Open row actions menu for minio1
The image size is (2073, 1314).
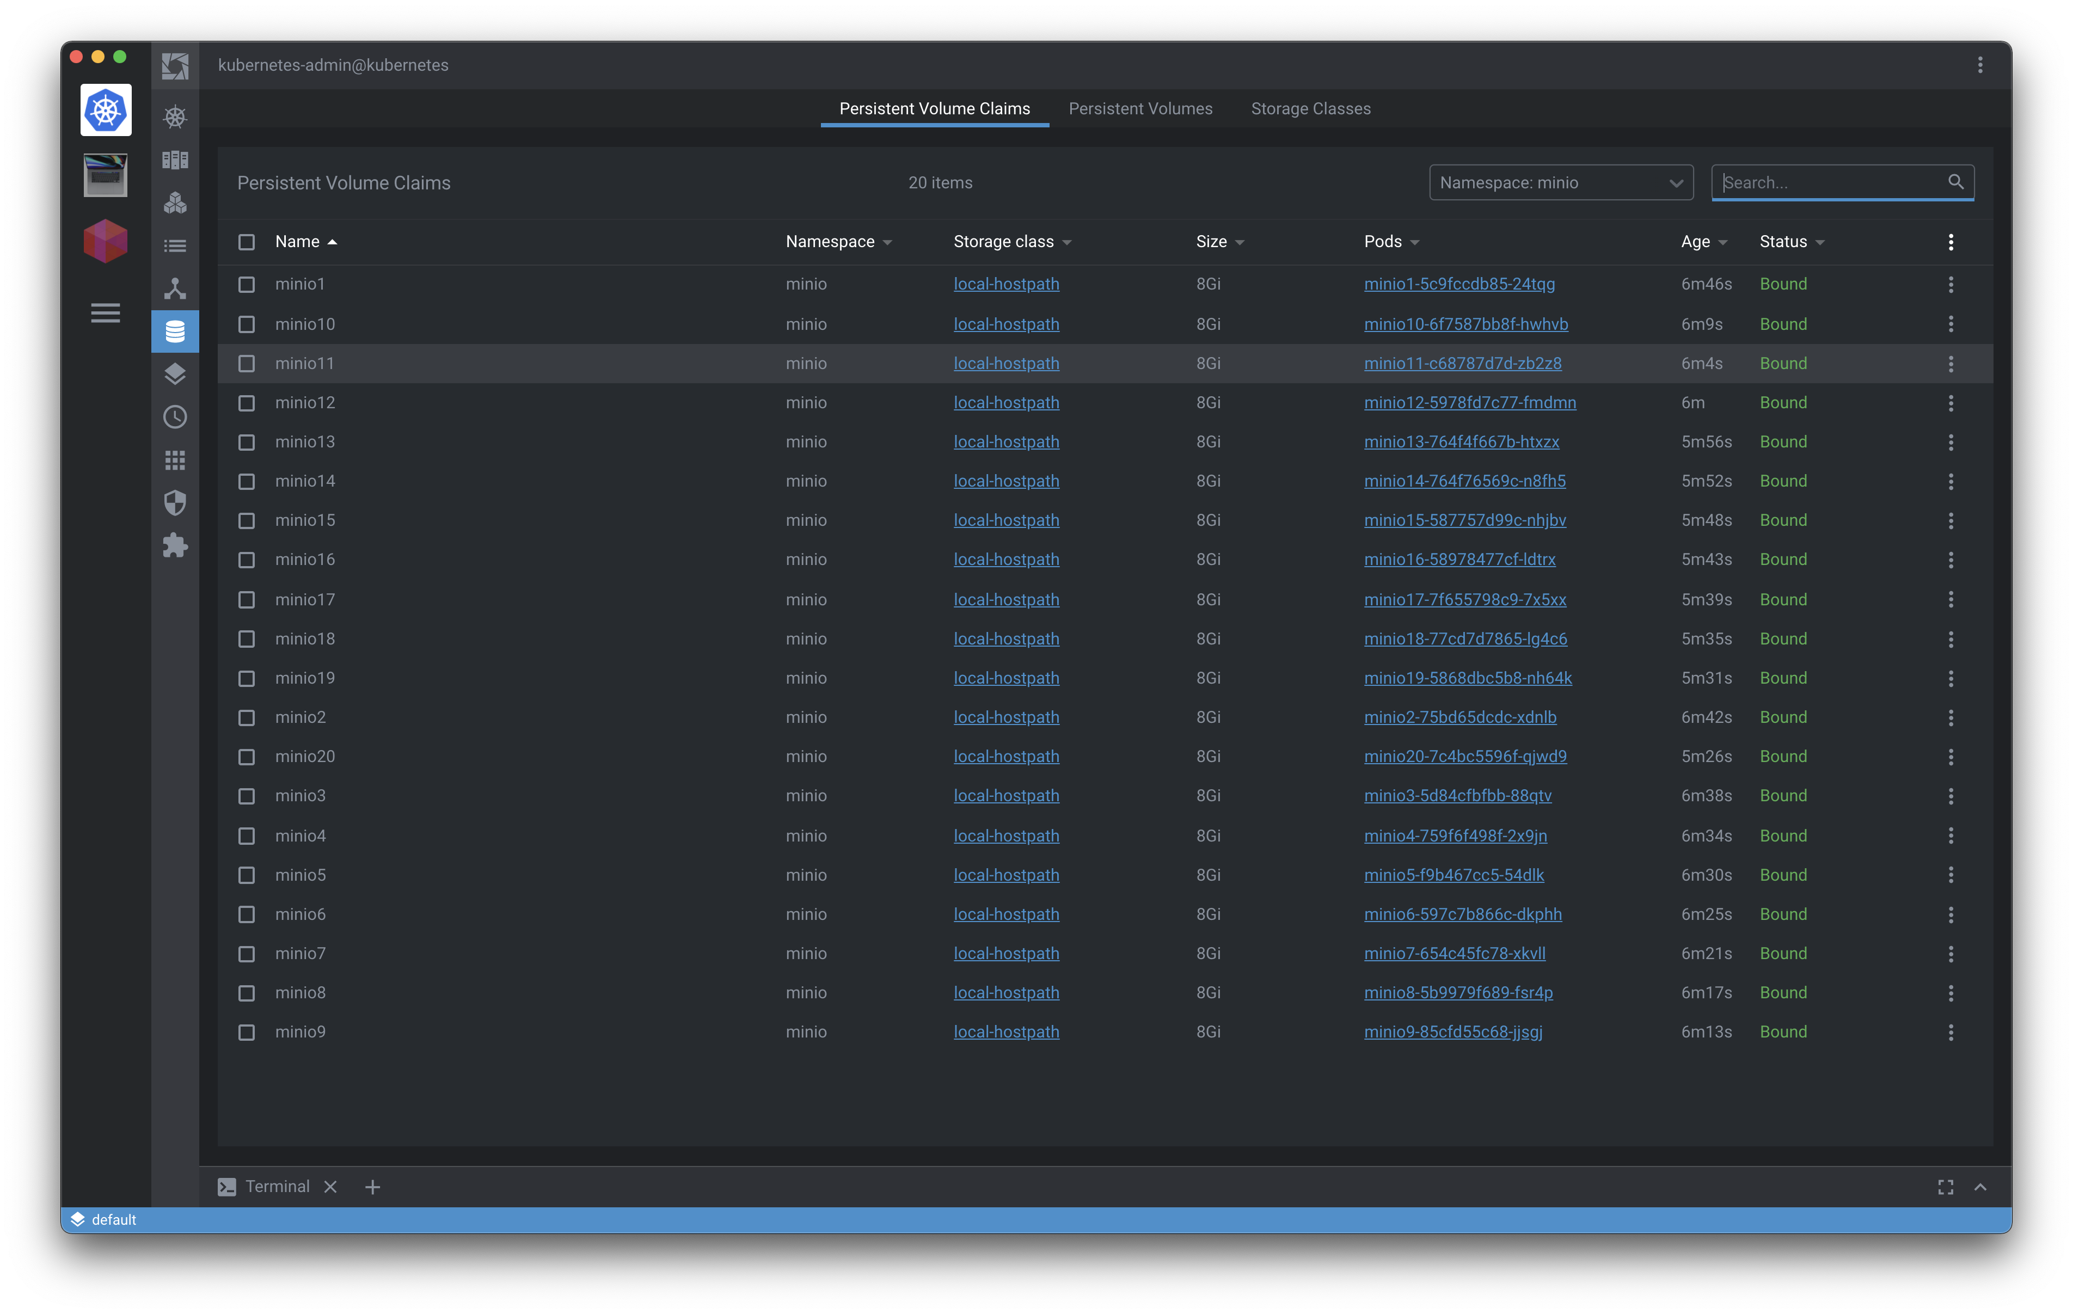(1951, 284)
